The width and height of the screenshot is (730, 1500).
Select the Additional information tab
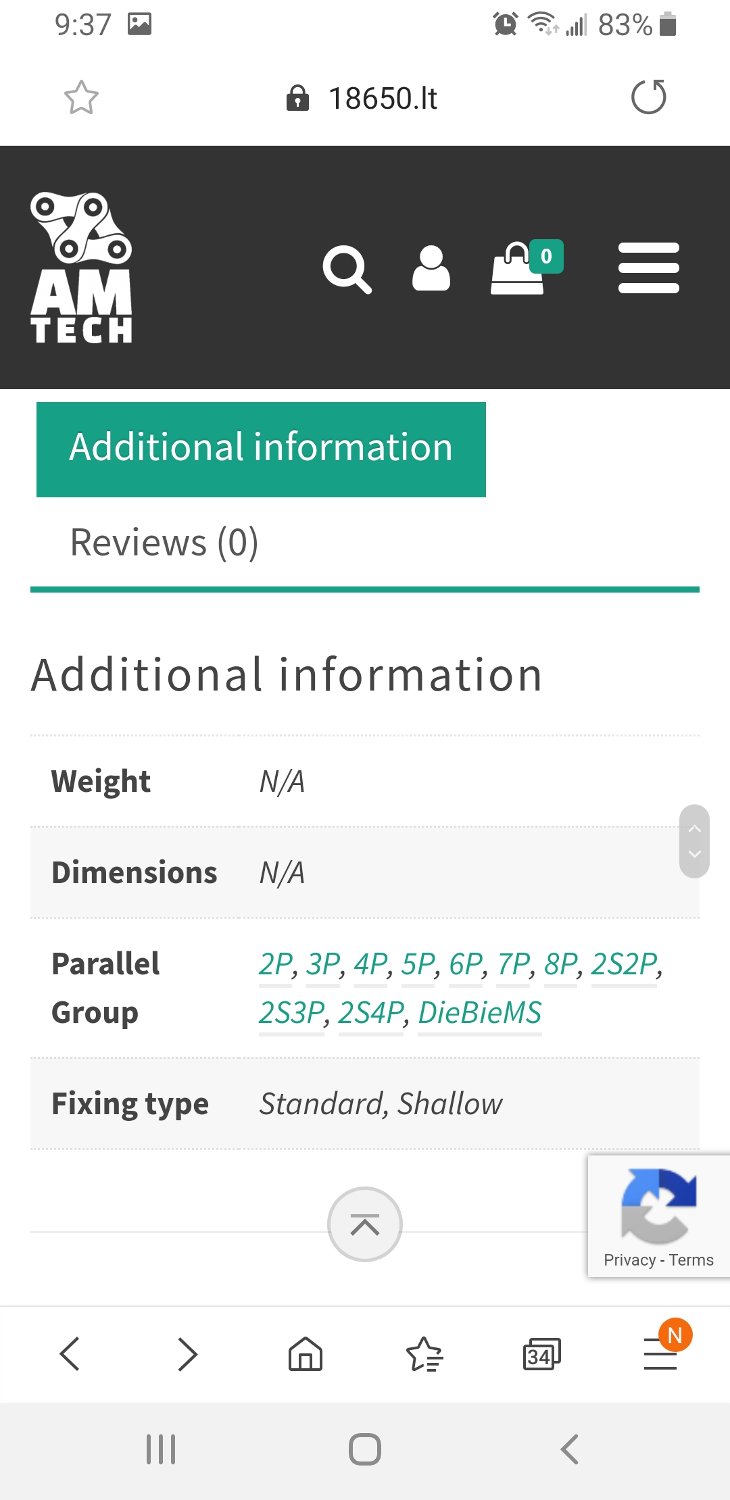pos(261,449)
